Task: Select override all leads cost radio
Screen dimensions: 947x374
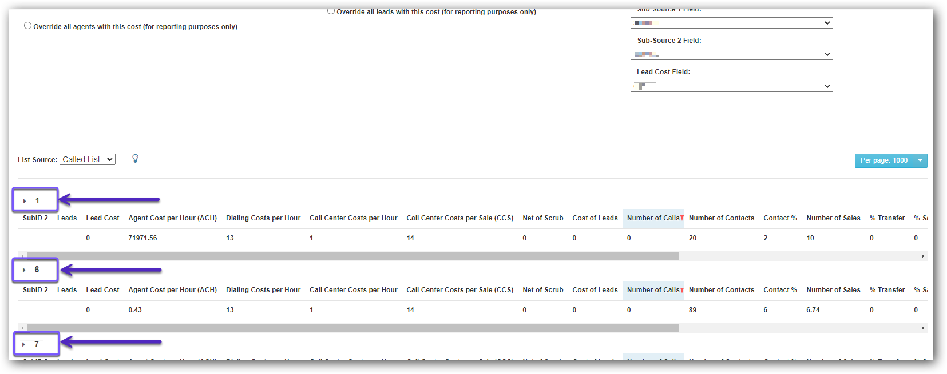Action: point(331,11)
